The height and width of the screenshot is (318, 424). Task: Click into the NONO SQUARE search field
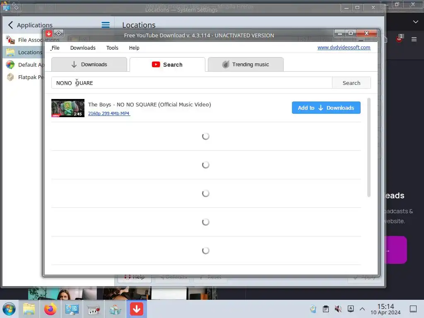point(192,83)
